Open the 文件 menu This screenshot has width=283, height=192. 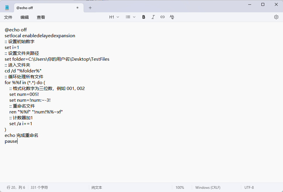[8, 17]
